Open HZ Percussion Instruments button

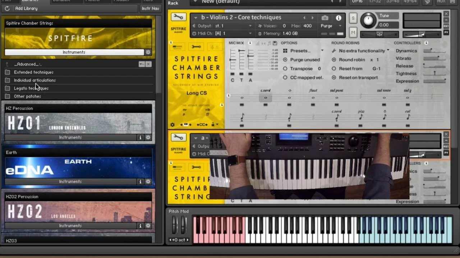pyautogui.click(x=70, y=137)
